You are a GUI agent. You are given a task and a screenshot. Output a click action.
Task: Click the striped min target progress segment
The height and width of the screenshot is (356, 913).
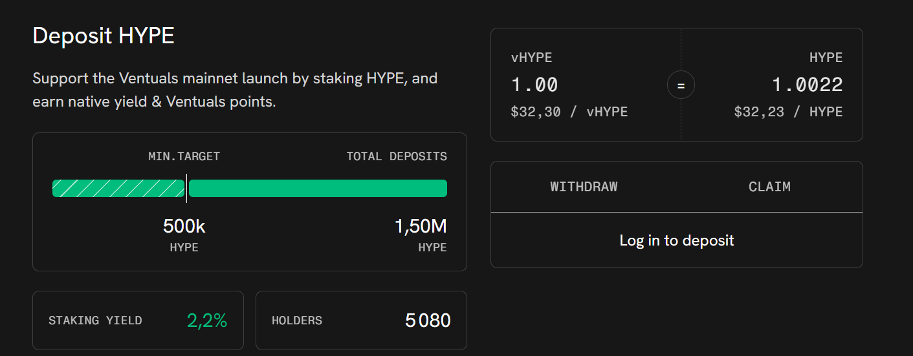[x=118, y=188]
